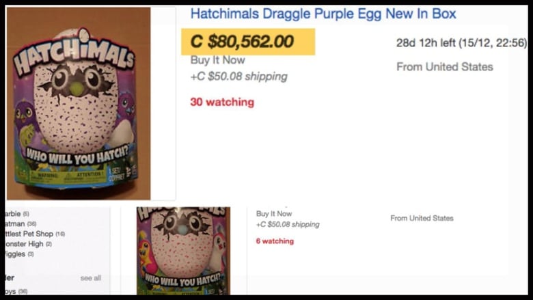The height and width of the screenshot is (300, 533).
Task: Click the 6 watching label
Action: tap(275, 241)
